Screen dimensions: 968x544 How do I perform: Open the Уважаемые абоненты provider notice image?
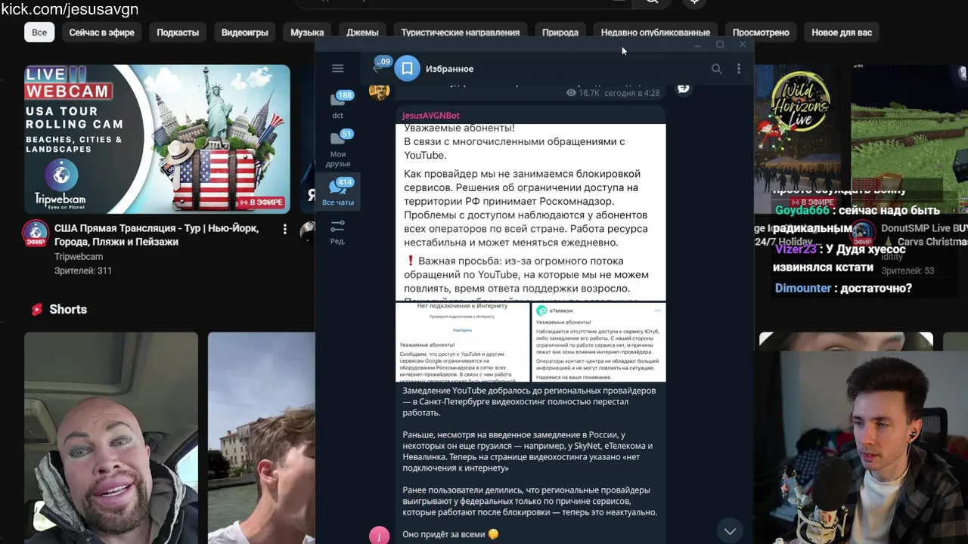(530, 212)
